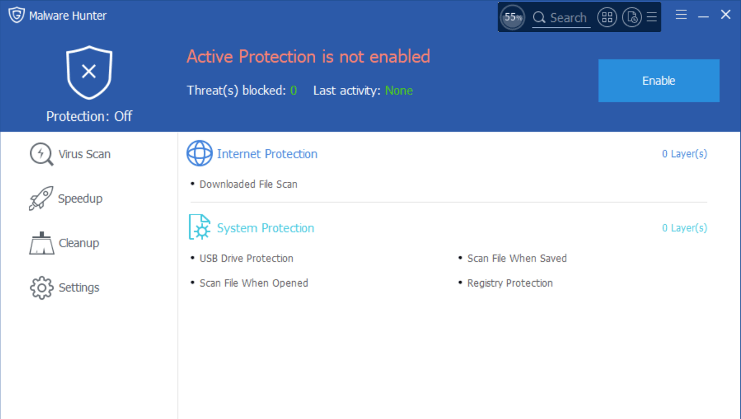Open the floating widget's hamburger menu
The image size is (741, 419).
click(652, 18)
